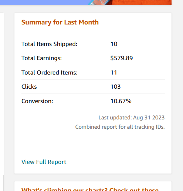Click the orange banner image at top
This screenshot has width=183, height=191.
139,3
